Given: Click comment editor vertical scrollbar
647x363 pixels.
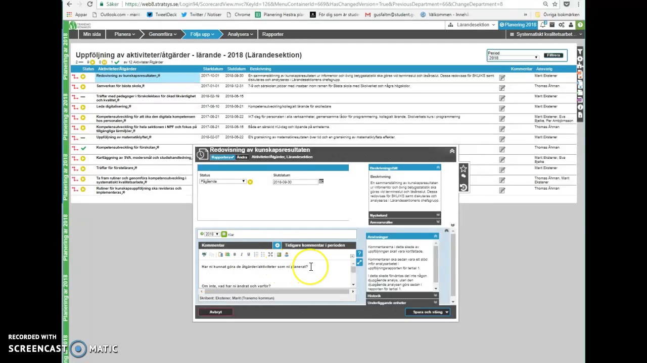Looking at the screenshot, I should tap(353, 275).
